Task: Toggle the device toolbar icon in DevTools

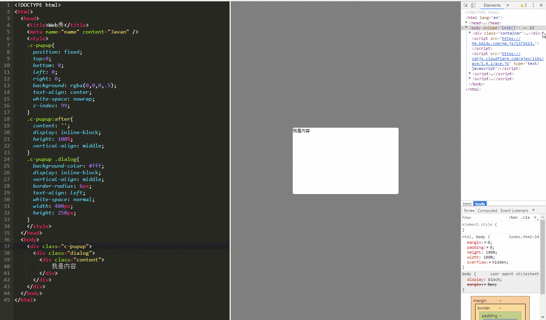Action: coord(473,5)
